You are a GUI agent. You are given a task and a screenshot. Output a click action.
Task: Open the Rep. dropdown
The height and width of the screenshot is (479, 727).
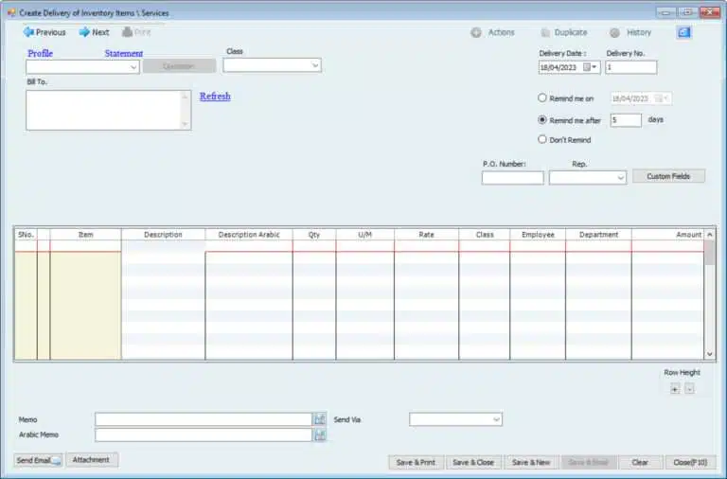(620, 178)
